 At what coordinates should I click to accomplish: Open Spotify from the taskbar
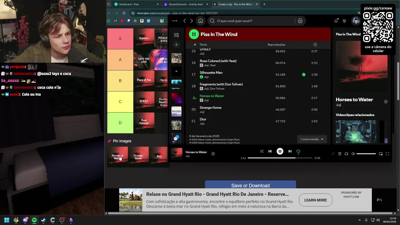(34, 220)
